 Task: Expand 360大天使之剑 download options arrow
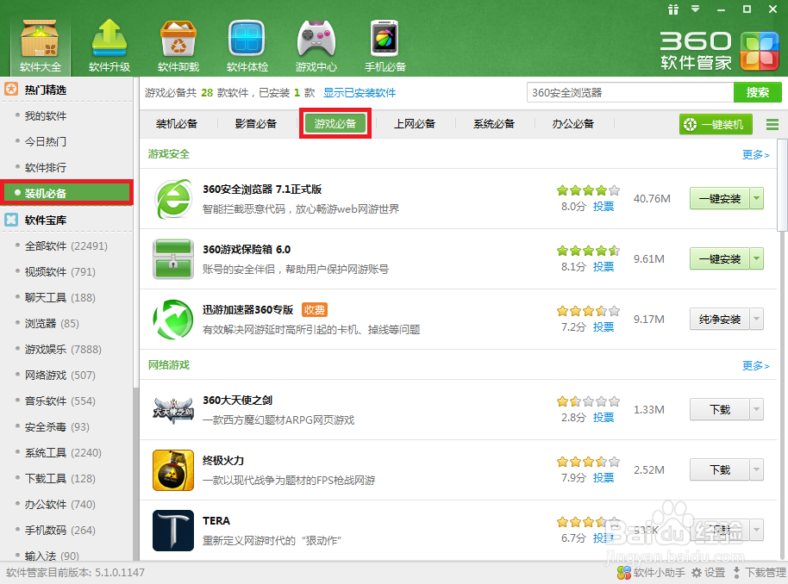coord(756,409)
